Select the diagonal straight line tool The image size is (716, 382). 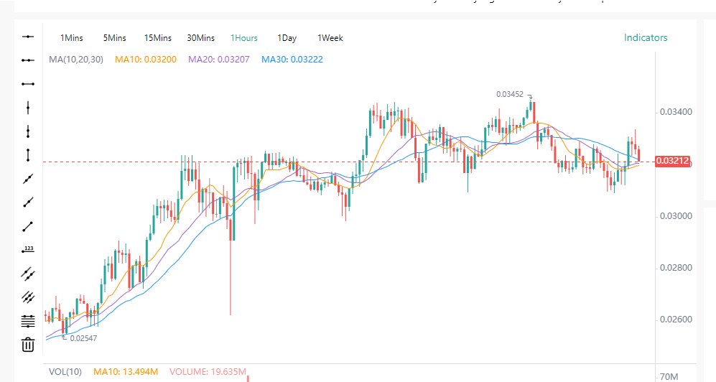tap(28, 179)
